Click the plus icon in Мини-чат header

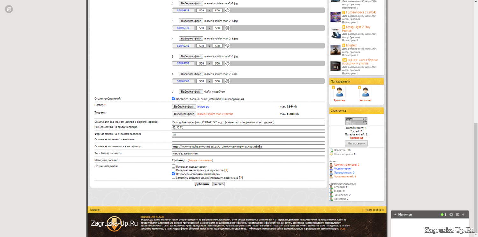coord(395,215)
